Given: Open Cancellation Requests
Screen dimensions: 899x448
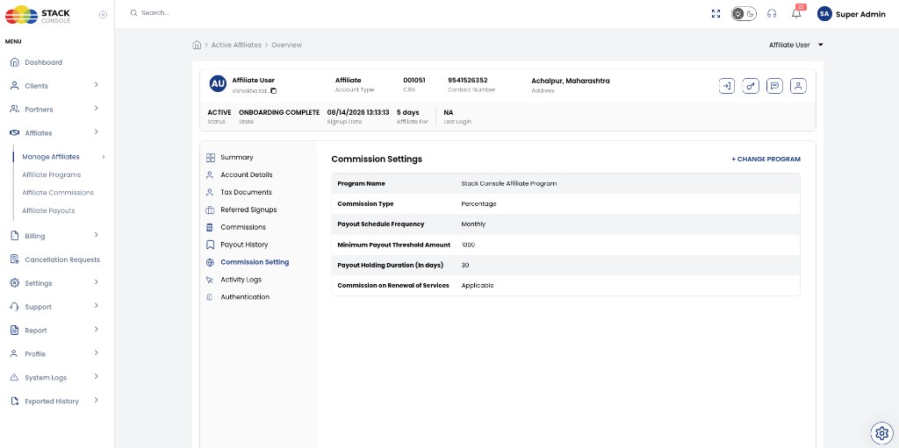Looking at the screenshot, I should pyautogui.click(x=62, y=260).
